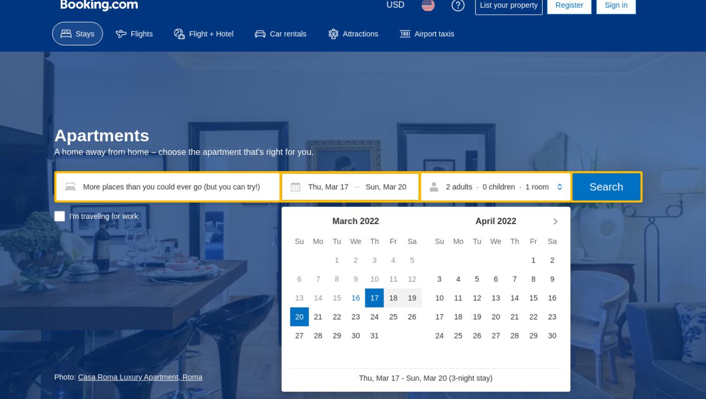
Task: Check I'm traveling for work box
Action: tap(60, 216)
